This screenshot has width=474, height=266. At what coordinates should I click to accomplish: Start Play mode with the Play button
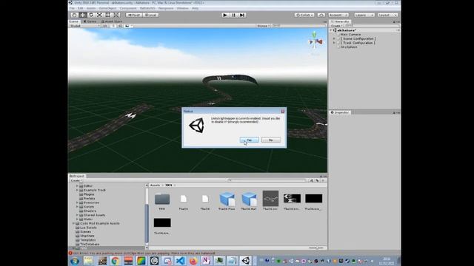pyautogui.click(x=225, y=15)
